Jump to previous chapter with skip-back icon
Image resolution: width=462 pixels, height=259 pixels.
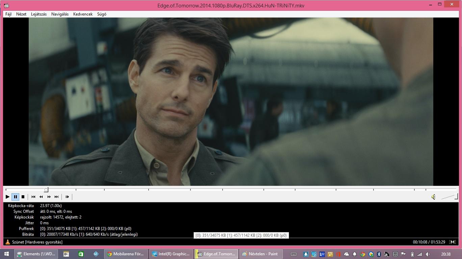pyautogui.click(x=33, y=197)
